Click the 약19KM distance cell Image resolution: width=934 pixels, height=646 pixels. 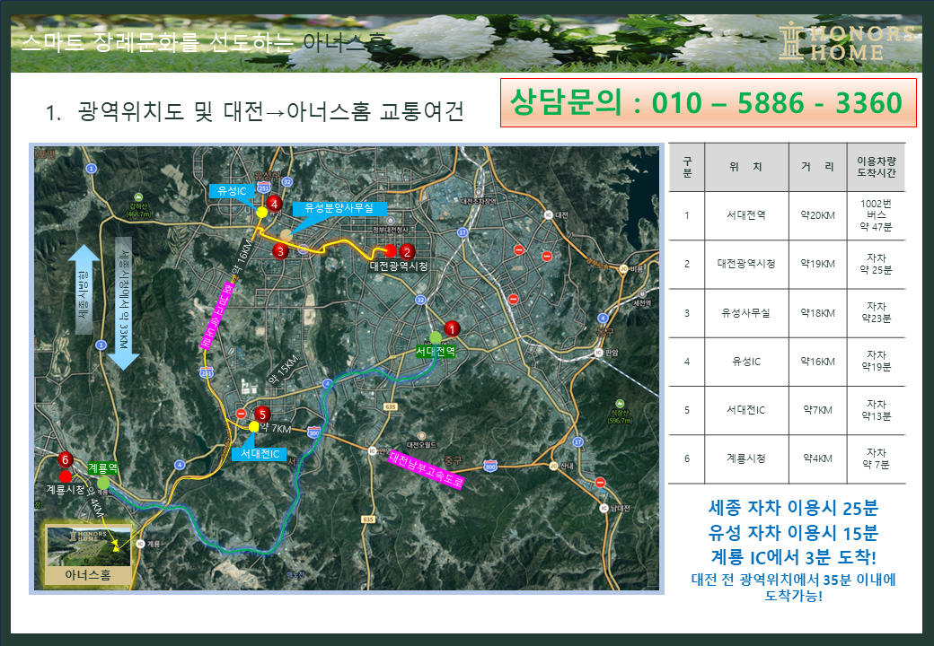coord(818,264)
